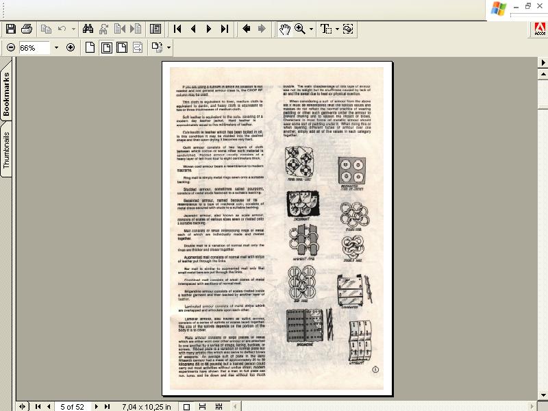Select the Text Select tool
This screenshot has height=411, width=548.
pyautogui.click(x=326, y=29)
